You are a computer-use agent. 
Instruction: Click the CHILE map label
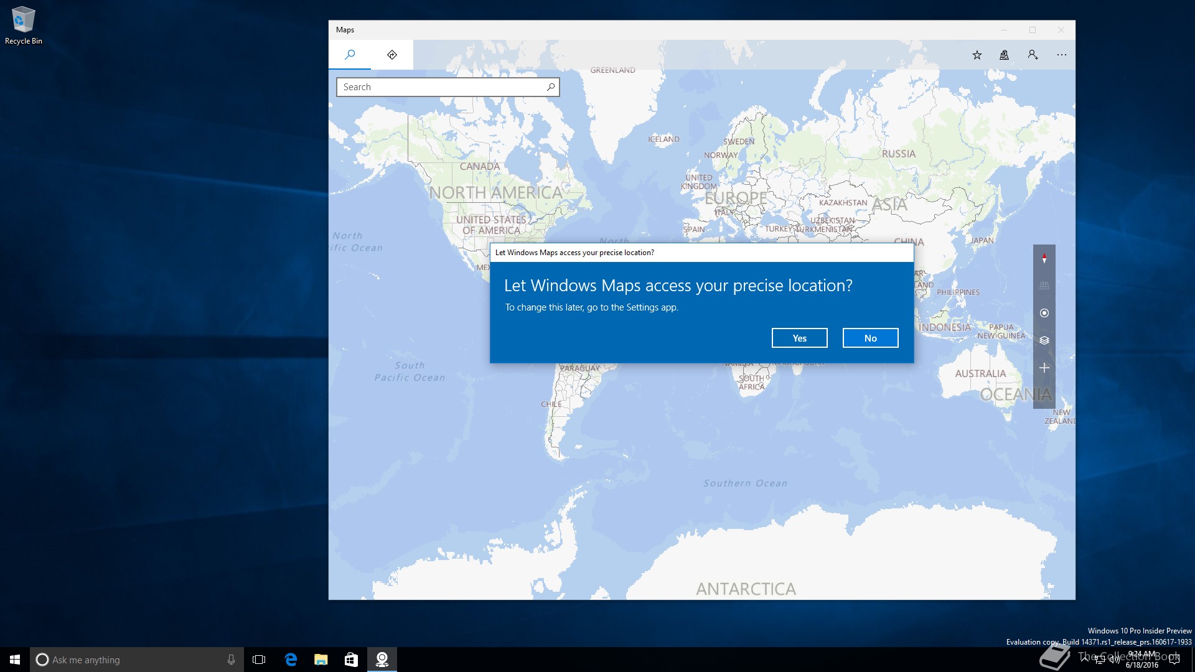click(x=551, y=404)
